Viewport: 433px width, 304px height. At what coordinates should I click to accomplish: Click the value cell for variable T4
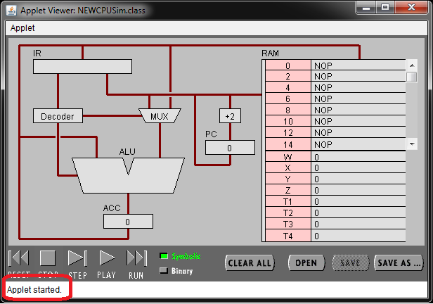click(358, 236)
